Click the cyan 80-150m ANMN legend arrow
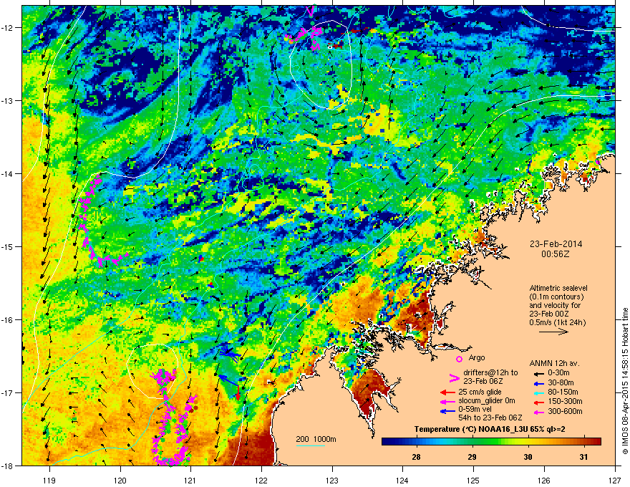 [539, 392]
